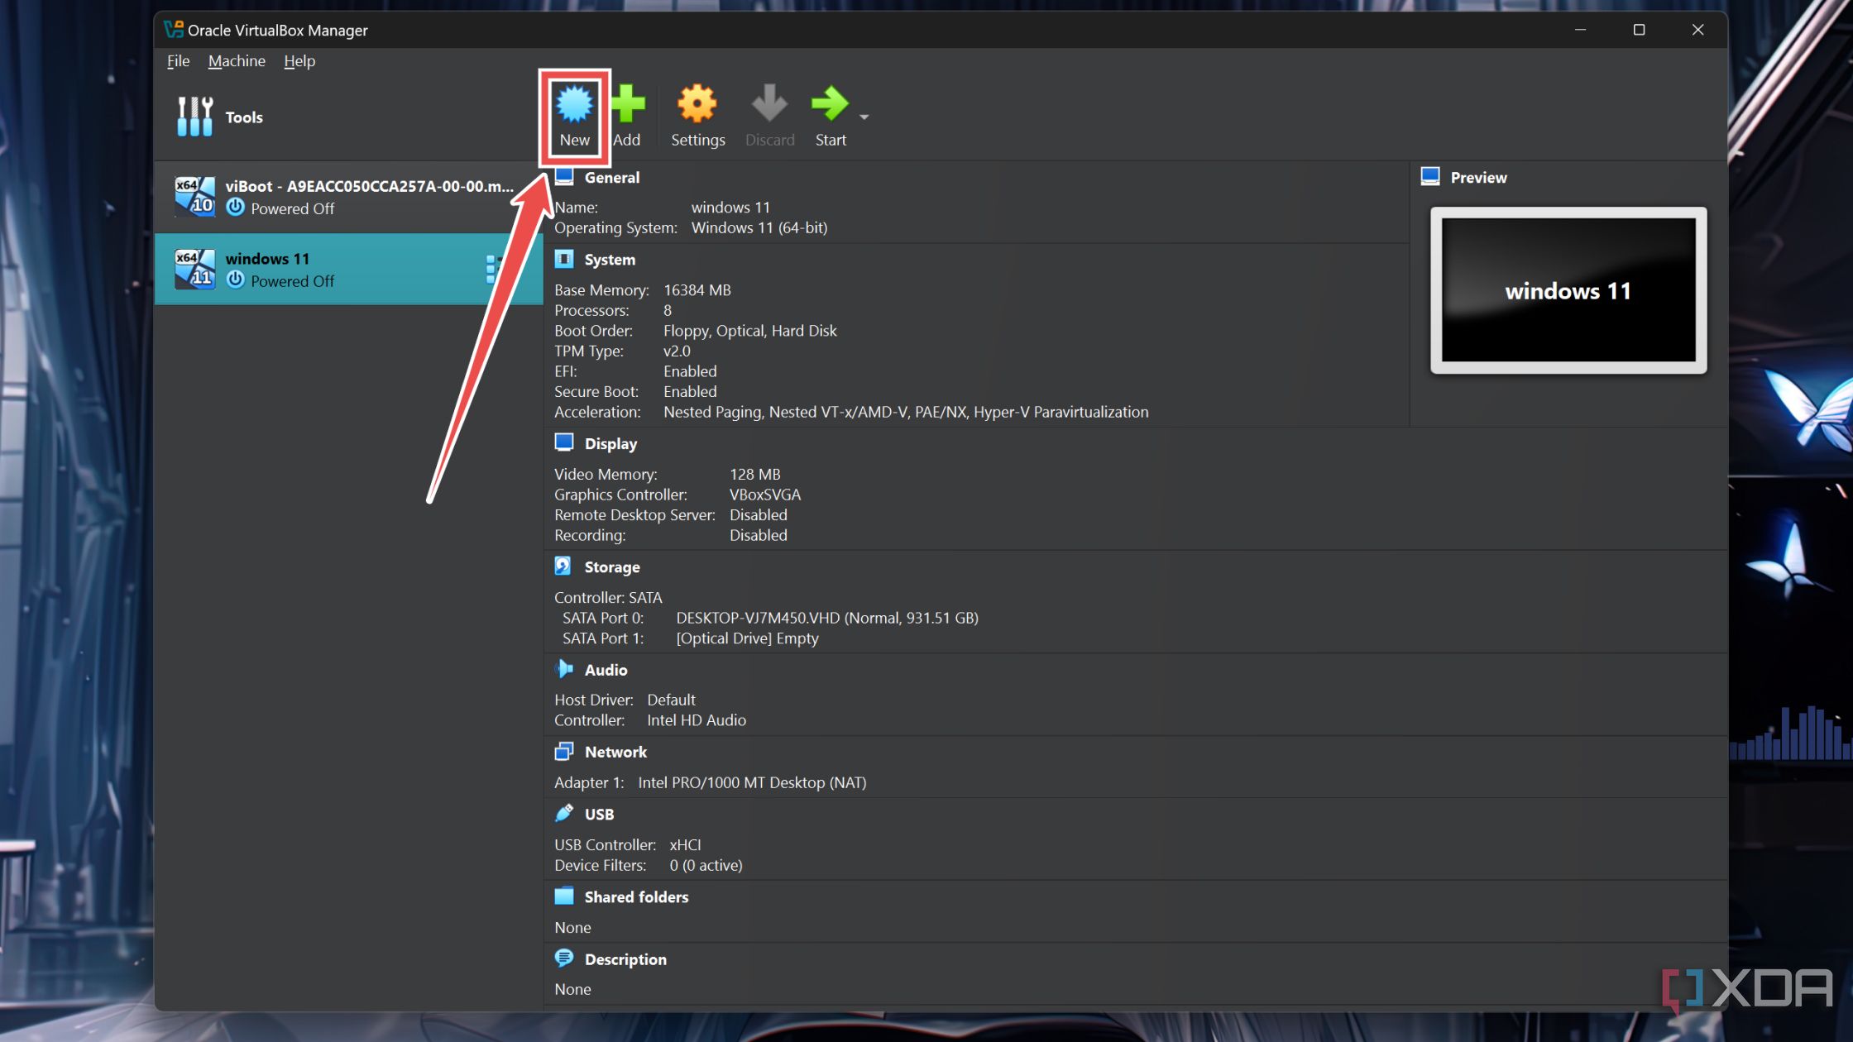Select the Tools panel icon
Viewport: 1853px width, 1042px height.
[194, 117]
